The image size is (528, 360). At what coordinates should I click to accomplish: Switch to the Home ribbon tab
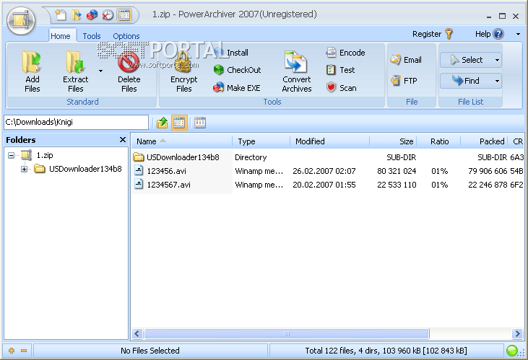pos(60,36)
